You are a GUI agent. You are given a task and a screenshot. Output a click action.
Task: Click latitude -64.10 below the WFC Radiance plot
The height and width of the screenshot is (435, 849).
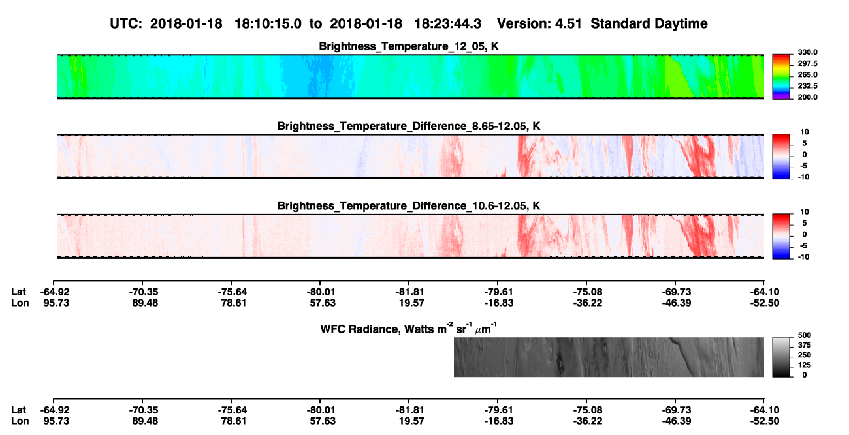pyautogui.click(x=764, y=410)
